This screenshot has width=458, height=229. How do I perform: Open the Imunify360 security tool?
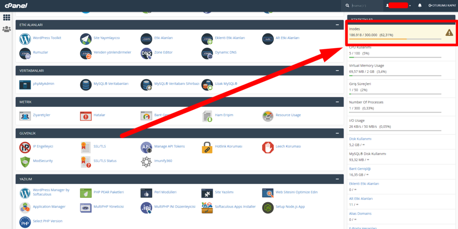click(x=146, y=161)
